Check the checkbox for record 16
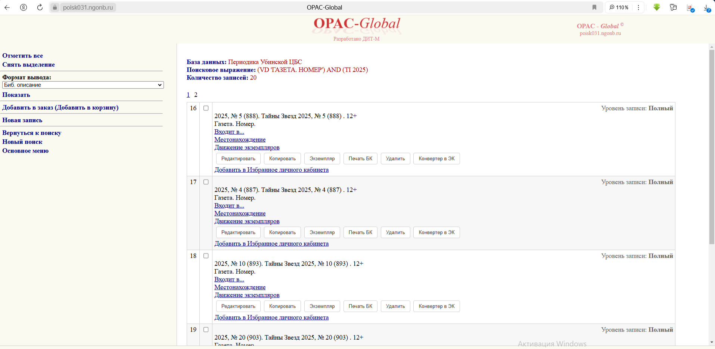Viewport: 715px width, 349px height. 206,108
